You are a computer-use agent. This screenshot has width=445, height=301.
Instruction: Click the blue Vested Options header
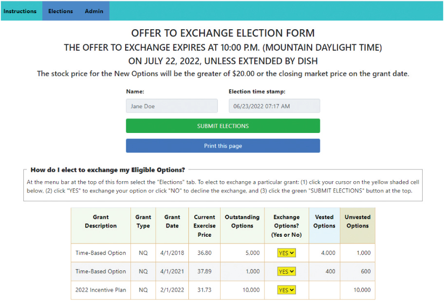(x=324, y=222)
